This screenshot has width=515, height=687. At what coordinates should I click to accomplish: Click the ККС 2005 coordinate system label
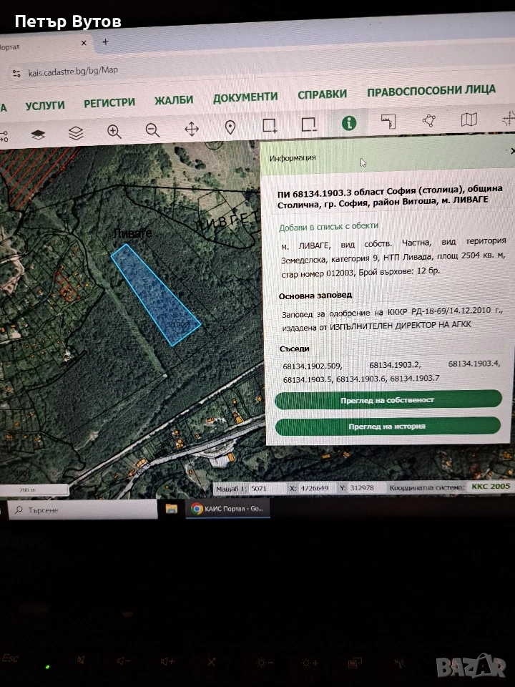pos(491,486)
